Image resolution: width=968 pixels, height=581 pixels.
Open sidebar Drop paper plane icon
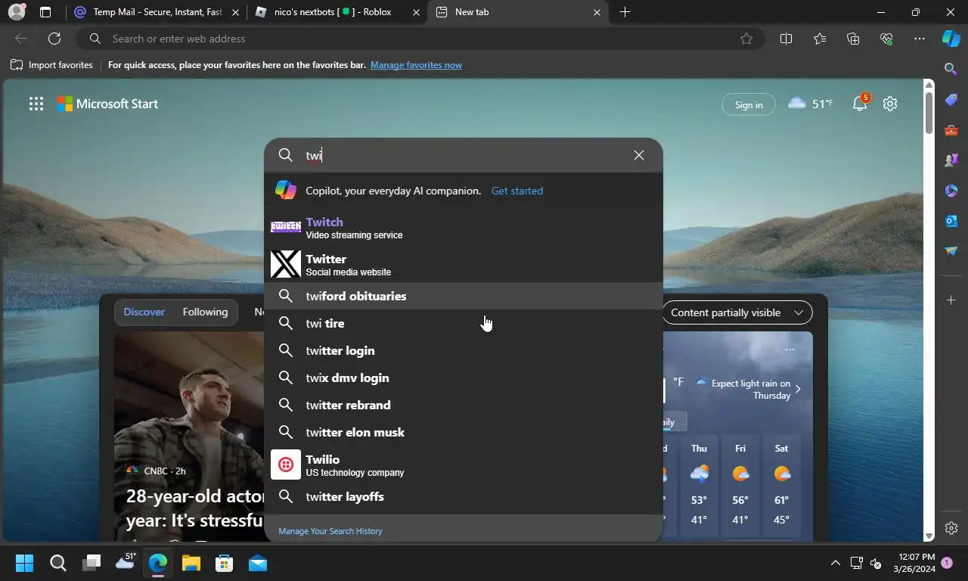951,251
